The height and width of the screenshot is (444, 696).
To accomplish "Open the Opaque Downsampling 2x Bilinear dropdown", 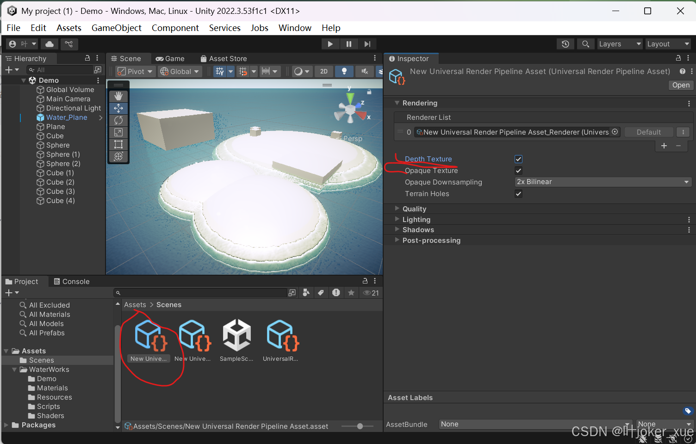I will (602, 182).
